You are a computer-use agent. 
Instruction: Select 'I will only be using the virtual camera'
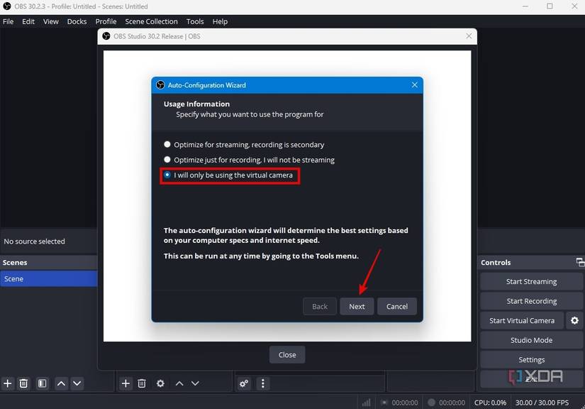coord(167,174)
